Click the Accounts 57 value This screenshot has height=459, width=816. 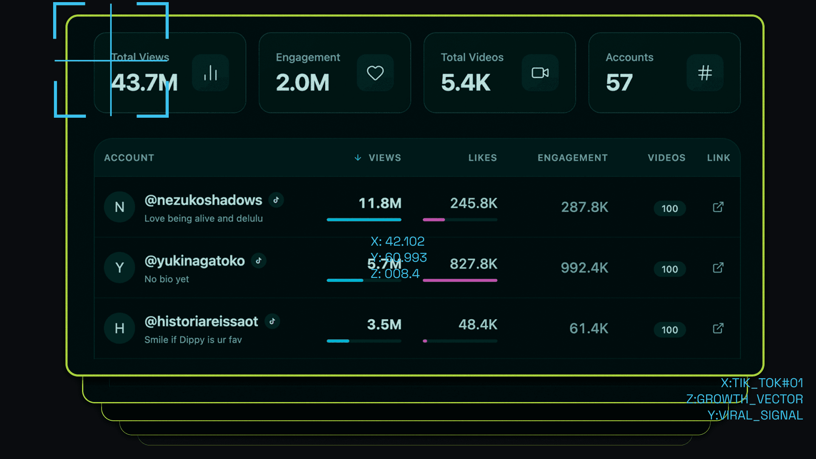coord(619,82)
